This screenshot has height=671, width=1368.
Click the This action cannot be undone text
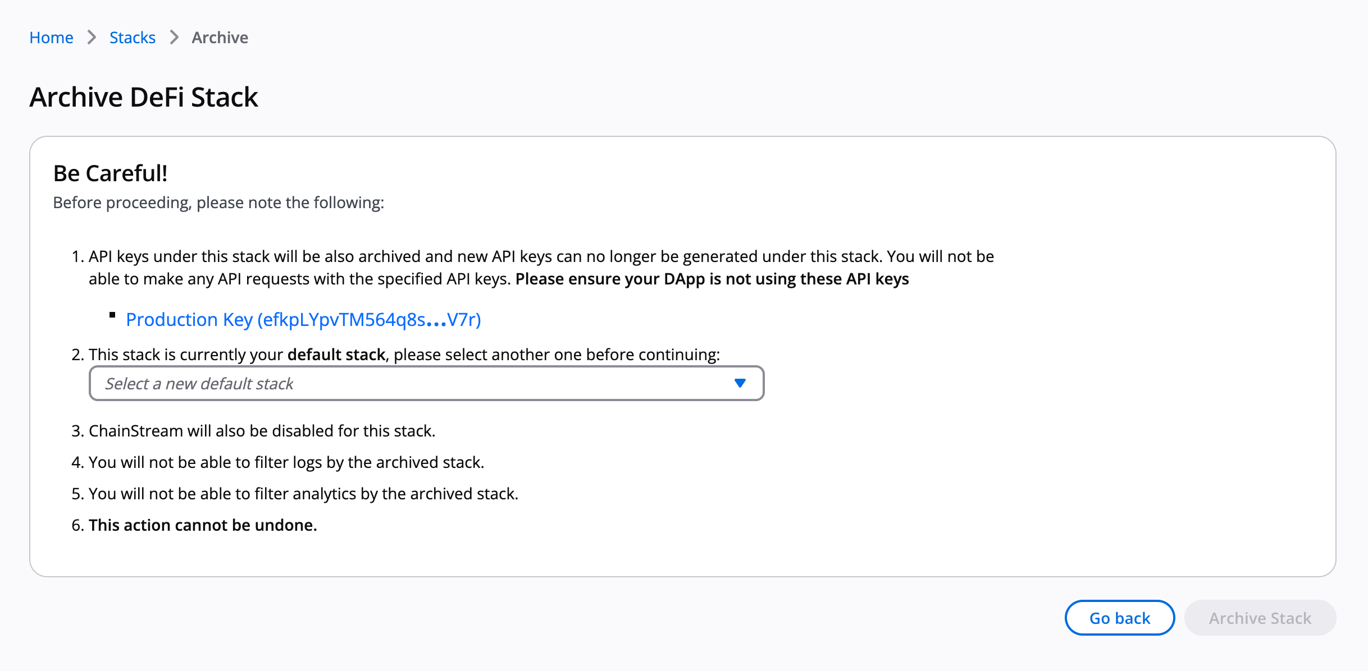pos(202,525)
